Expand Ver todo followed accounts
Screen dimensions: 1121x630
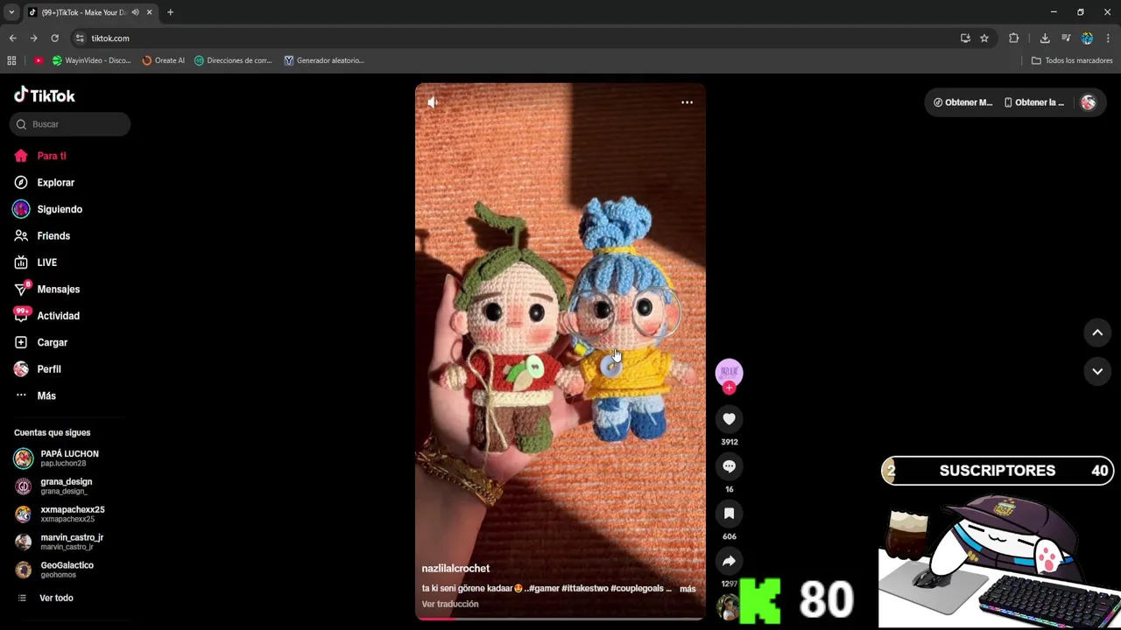point(56,598)
